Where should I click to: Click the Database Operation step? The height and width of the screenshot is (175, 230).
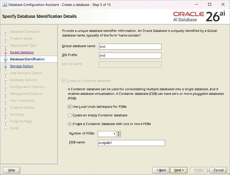click(x=25, y=32)
